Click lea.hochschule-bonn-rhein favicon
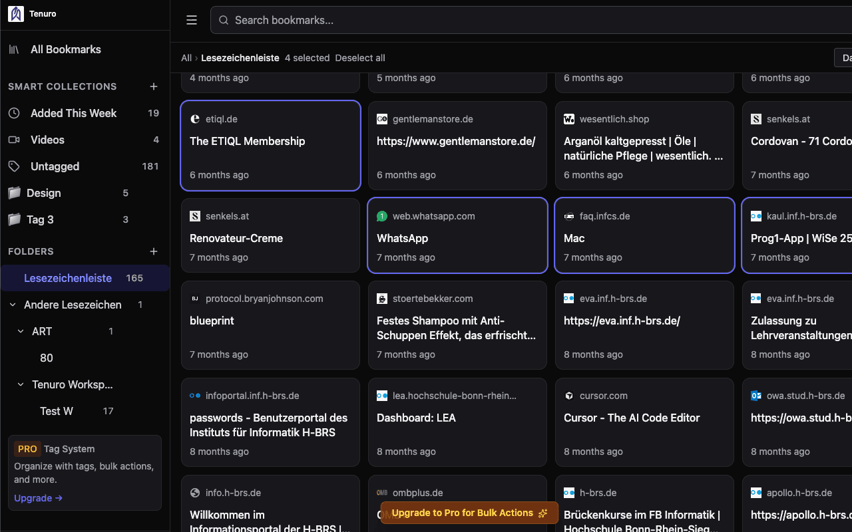 (382, 396)
